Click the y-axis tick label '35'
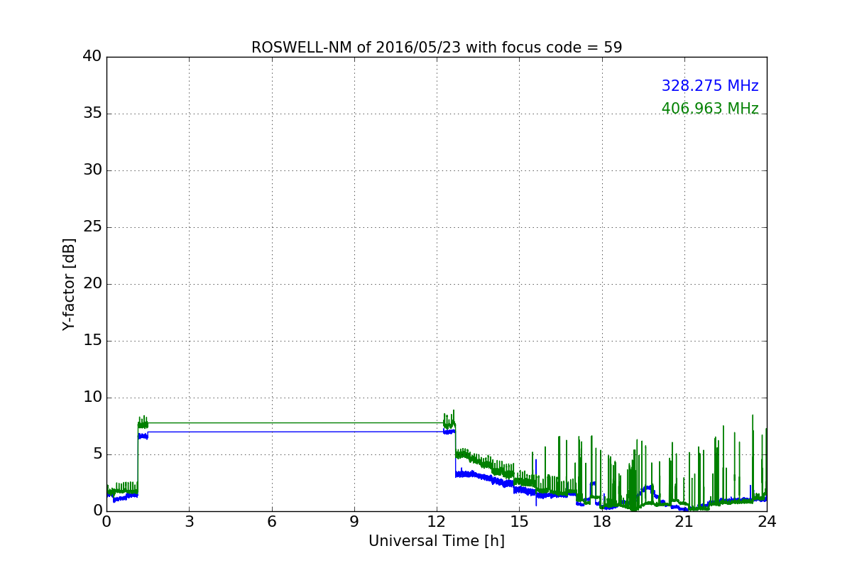 [92, 114]
